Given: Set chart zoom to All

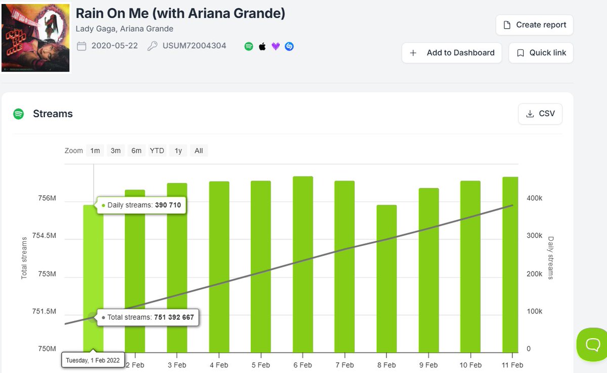Looking at the screenshot, I should (199, 150).
